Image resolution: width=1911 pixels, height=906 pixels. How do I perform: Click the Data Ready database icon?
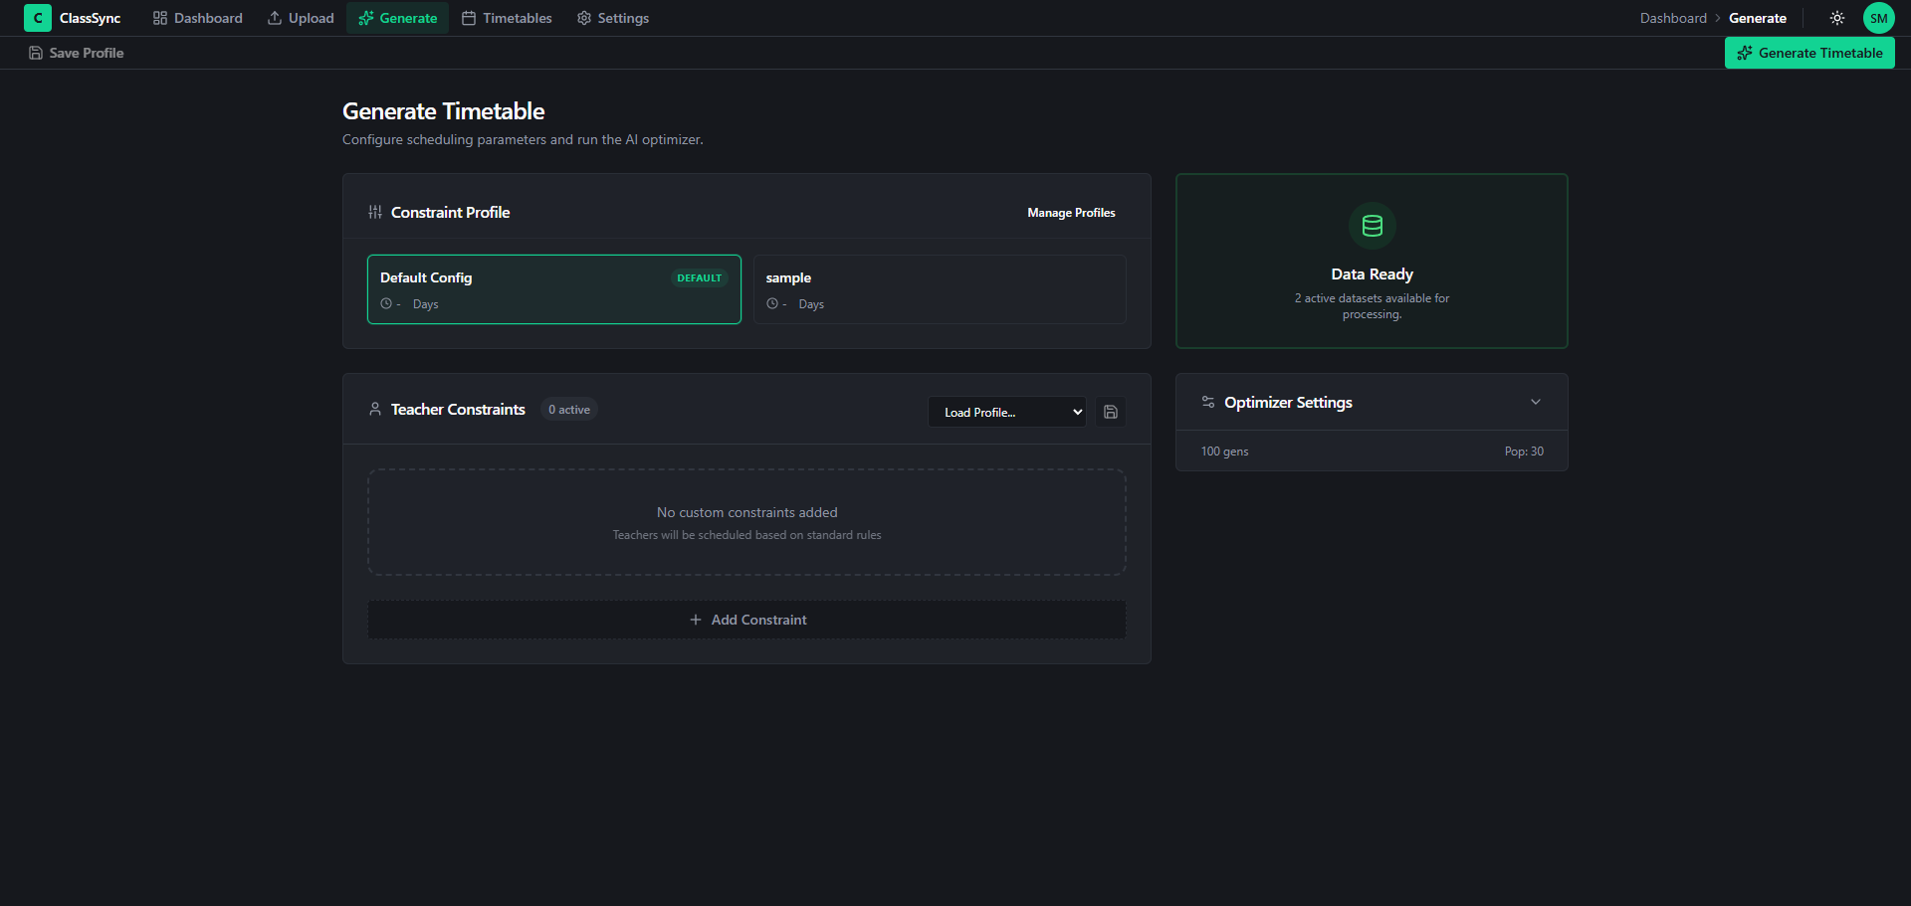pyautogui.click(x=1373, y=227)
